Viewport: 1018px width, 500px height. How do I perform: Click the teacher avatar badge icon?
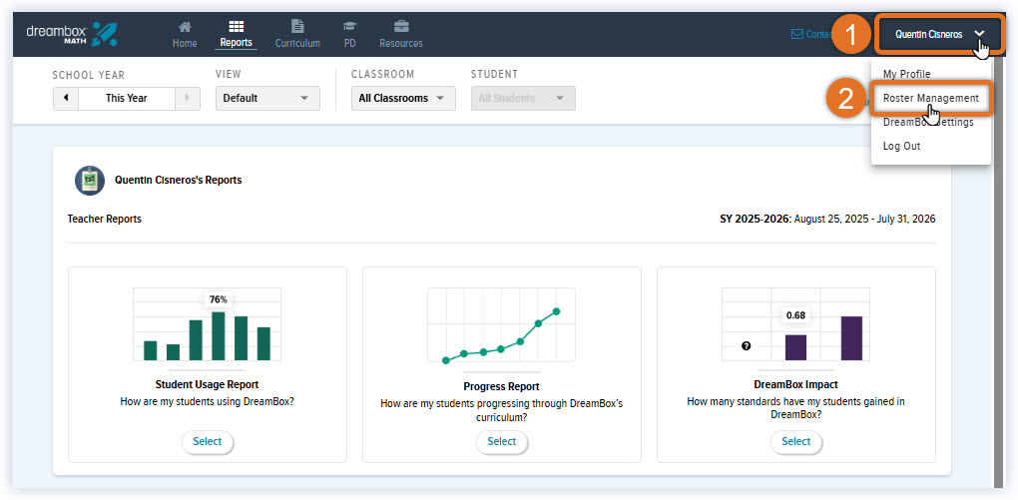90,181
